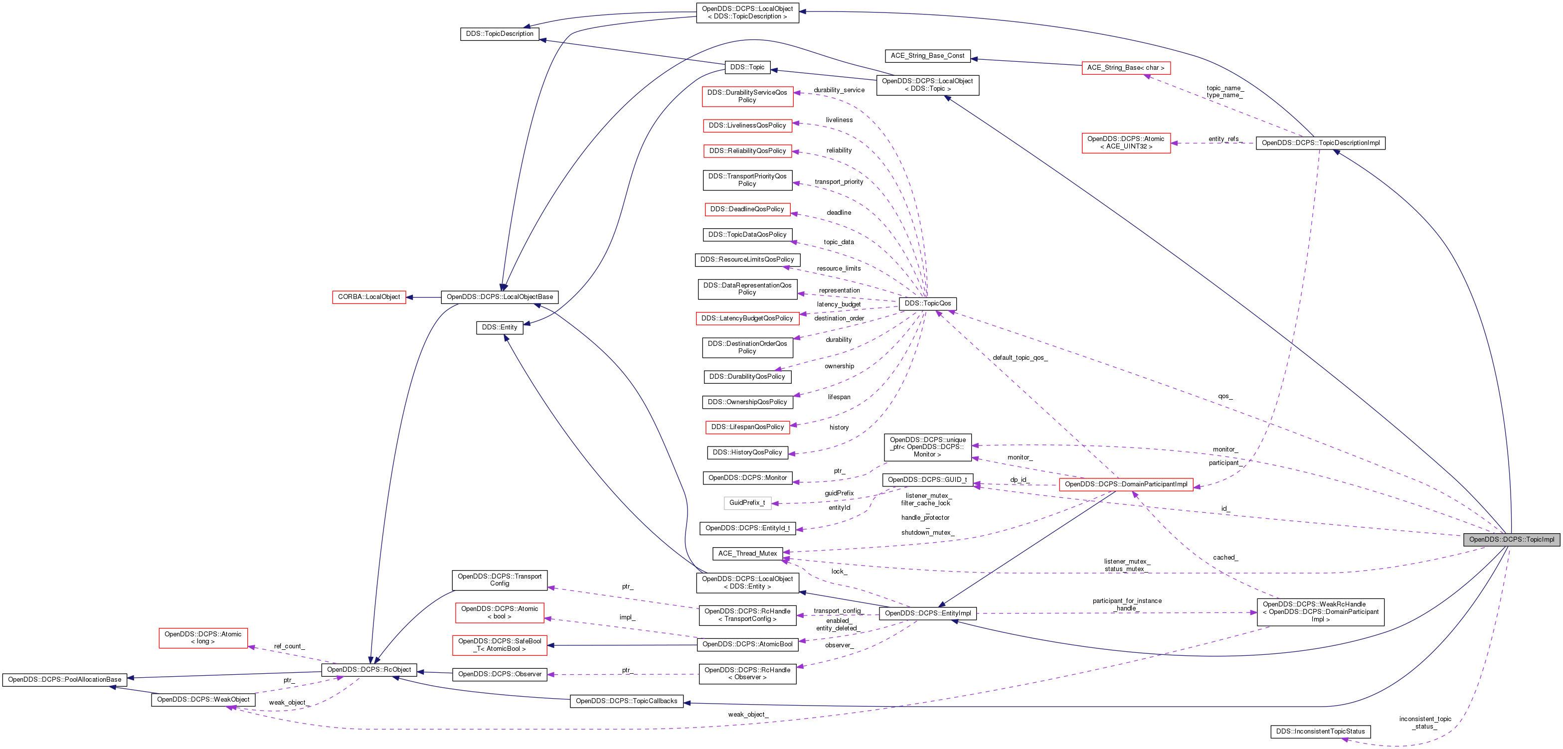
Task: Select the RcHandle< TransportConfig > node
Action: coord(747,615)
